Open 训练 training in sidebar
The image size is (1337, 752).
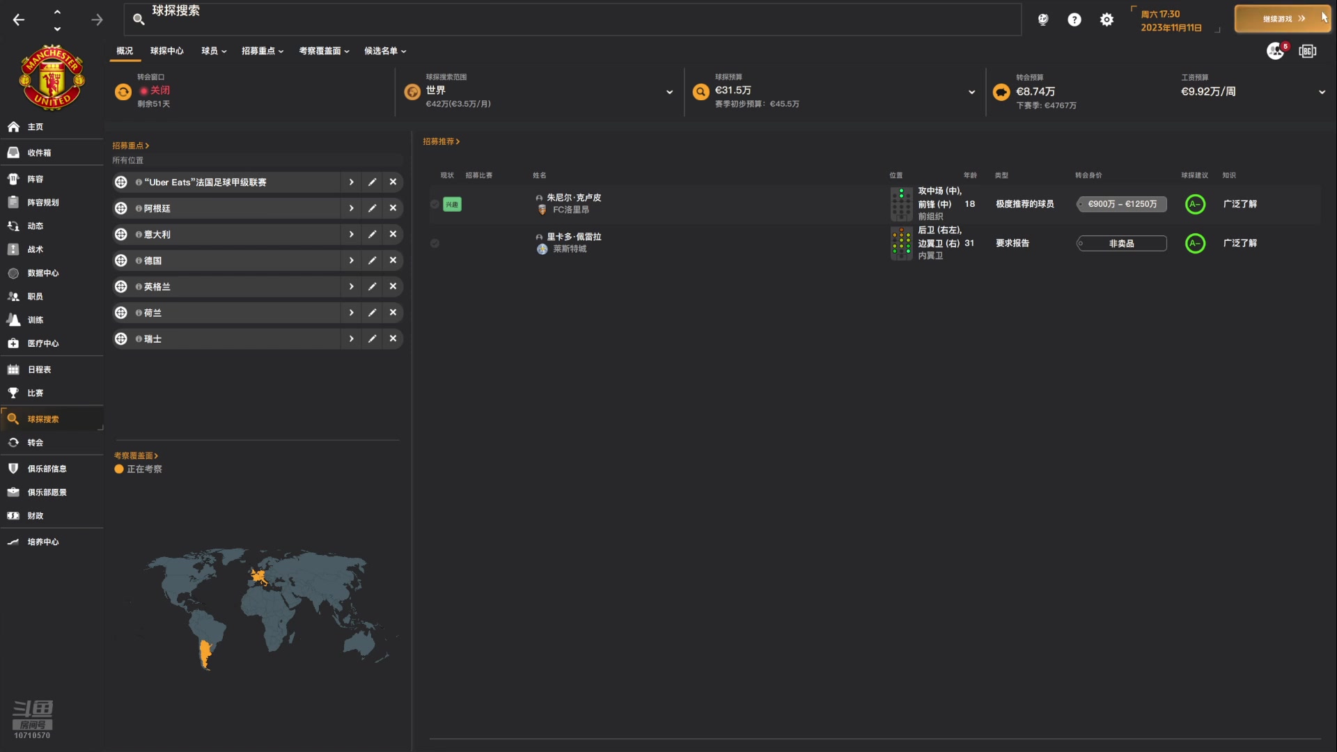click(x=52, y=320)
